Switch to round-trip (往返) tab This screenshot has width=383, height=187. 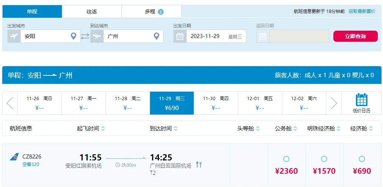click(x=91, y=11)
